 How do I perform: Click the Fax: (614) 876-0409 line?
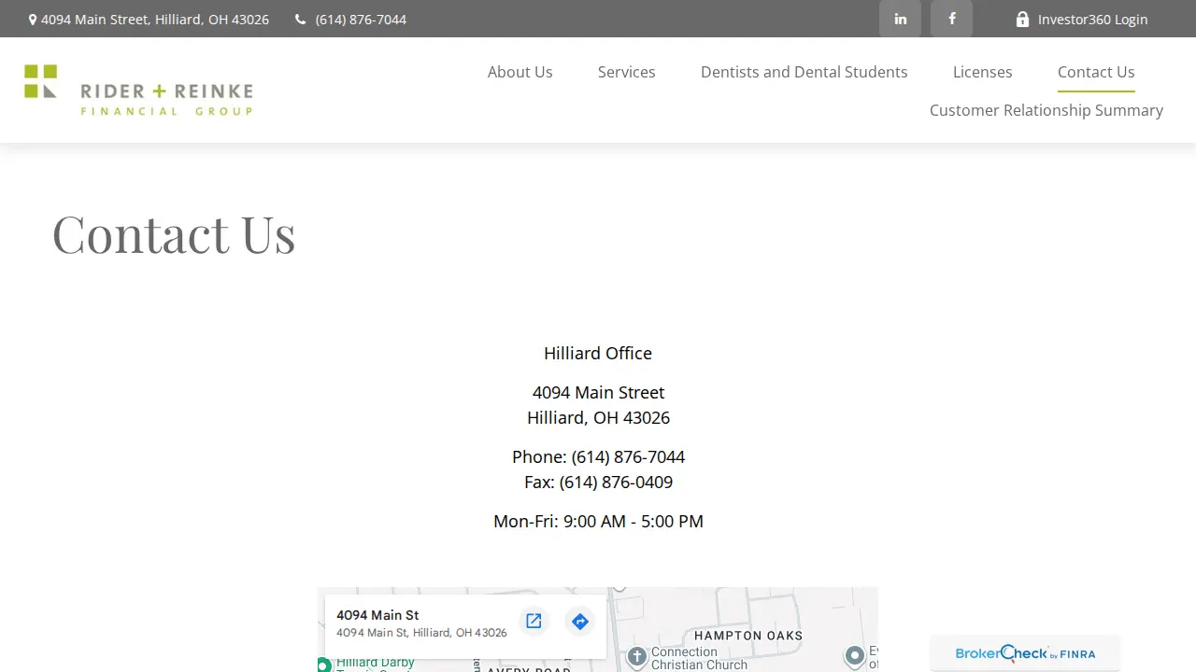click(x=598, y=482)
